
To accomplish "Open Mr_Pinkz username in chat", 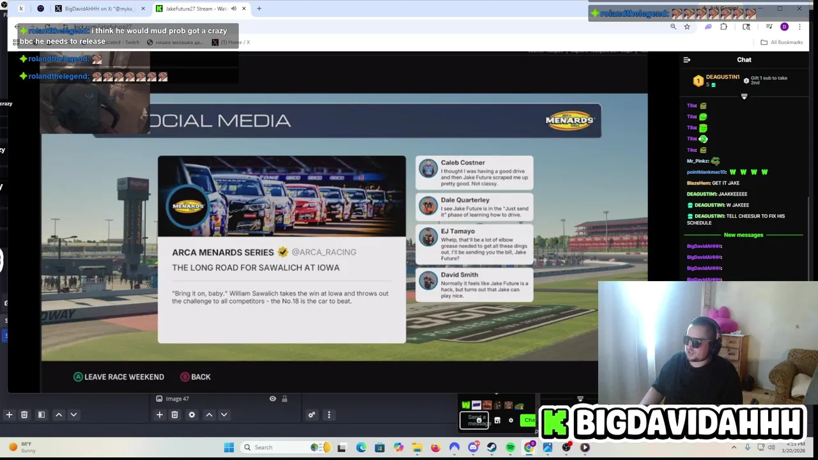I will pos(697,161).
